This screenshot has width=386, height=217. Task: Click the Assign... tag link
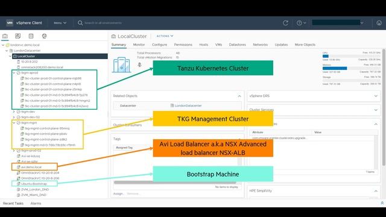pos(119,194)
